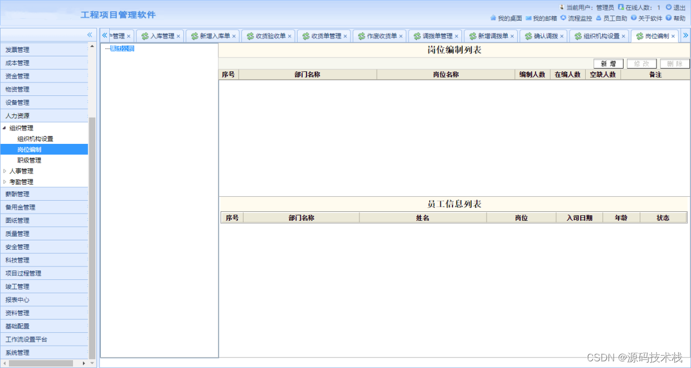Click the online users icon beside 在线人数
The width and height of the screenshot is (691, 368).
621,7
